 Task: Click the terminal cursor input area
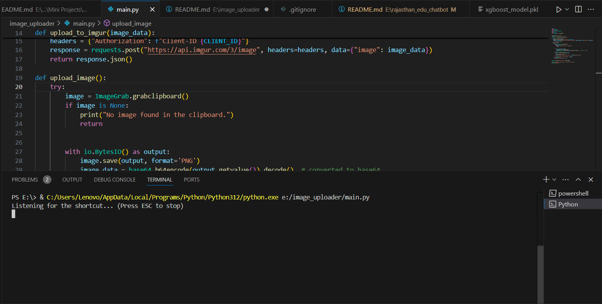point(14,214)
